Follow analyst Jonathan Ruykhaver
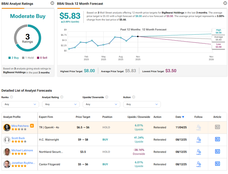Viewport: 228px width, 174px height. [198, 164]
